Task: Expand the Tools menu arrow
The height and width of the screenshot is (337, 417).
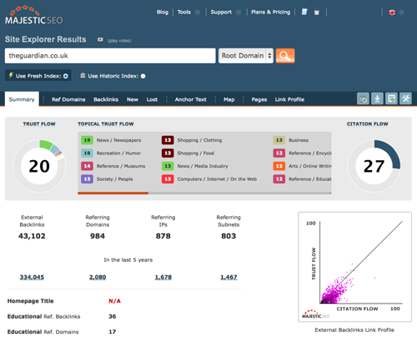Action: point(198,13)
